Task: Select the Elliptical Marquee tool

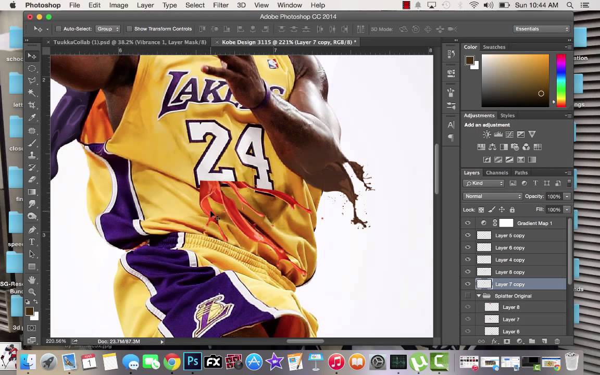Action: click(x=32, y=69)
